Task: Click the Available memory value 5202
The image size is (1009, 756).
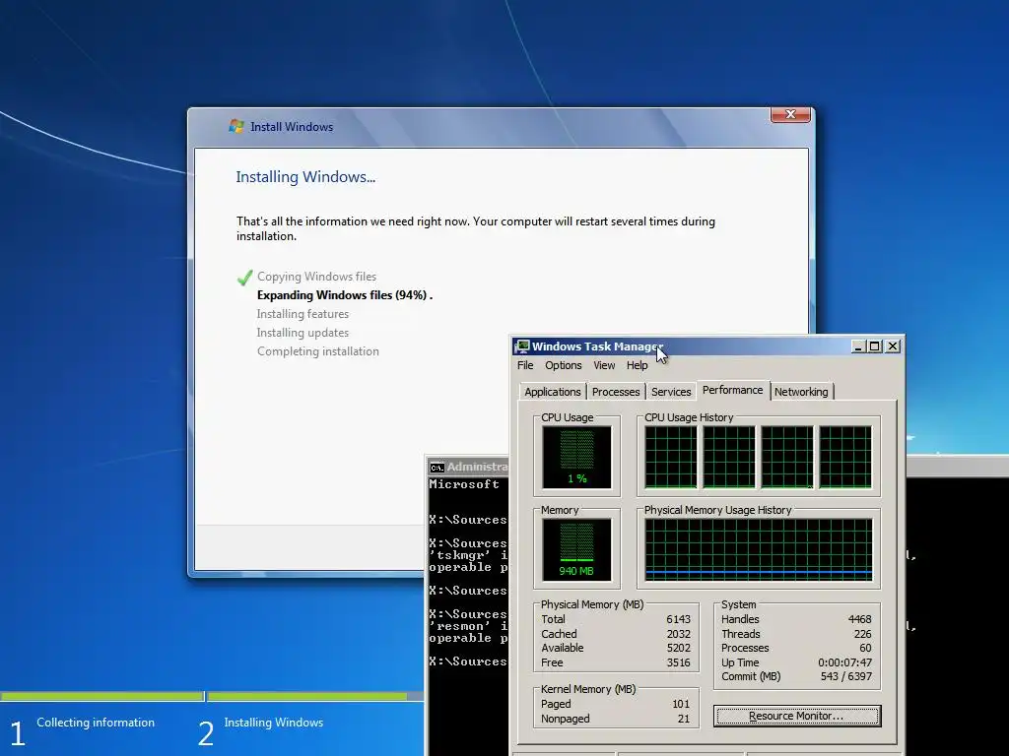Action: [678, 648]
